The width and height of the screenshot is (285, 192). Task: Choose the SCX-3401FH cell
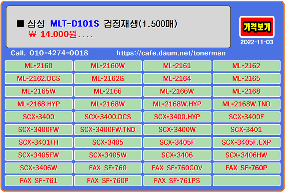click(x=39, y=142)
